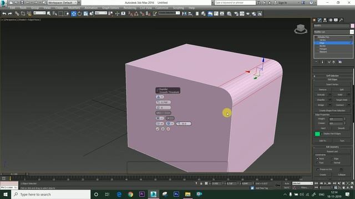
Task: Open the reference coordinate system dropdown
Action: click(101, 13)
